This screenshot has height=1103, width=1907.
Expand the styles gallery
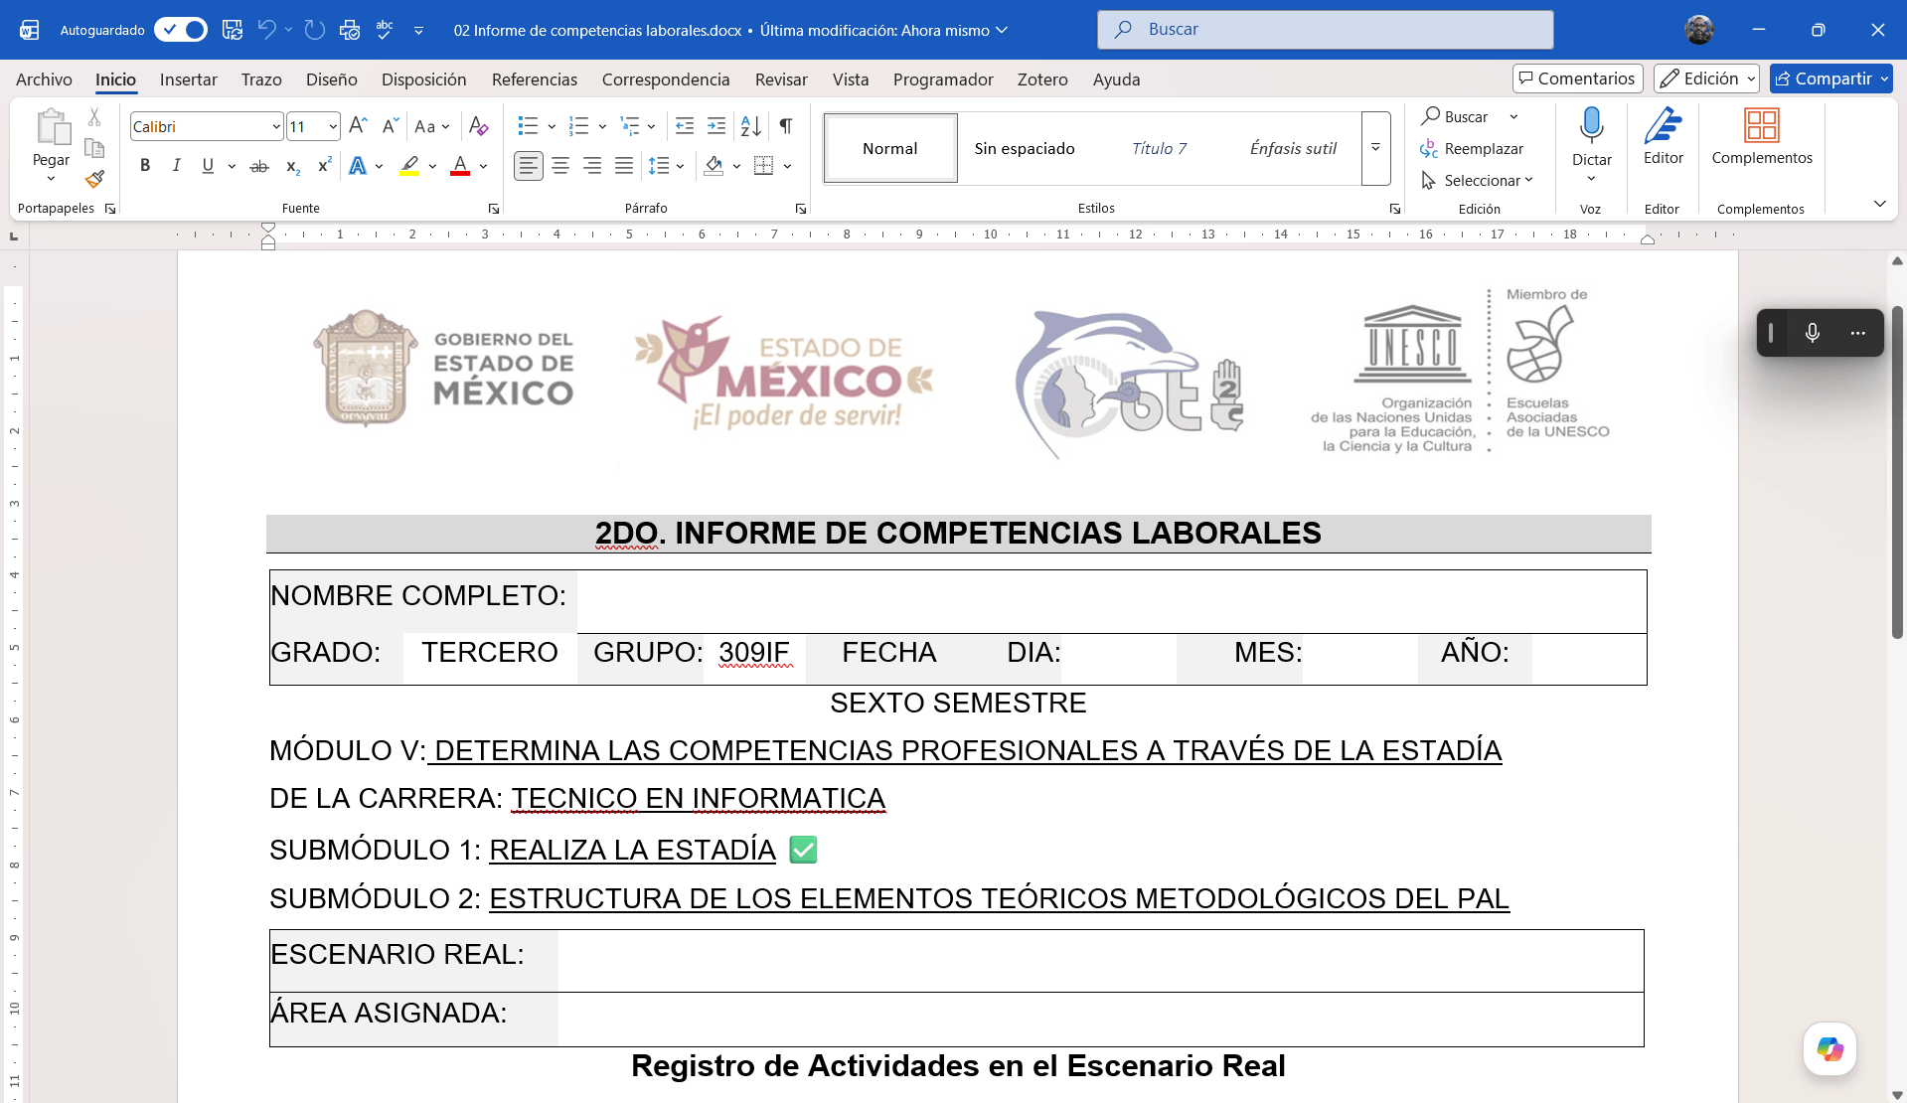[x=1375, y=148]
